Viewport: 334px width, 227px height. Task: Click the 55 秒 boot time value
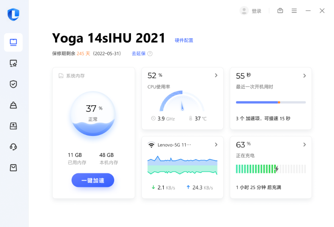pyautogui.click(x=243, y=76)
